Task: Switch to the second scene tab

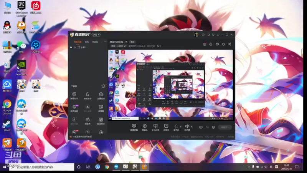Action: tap(87, 42)
